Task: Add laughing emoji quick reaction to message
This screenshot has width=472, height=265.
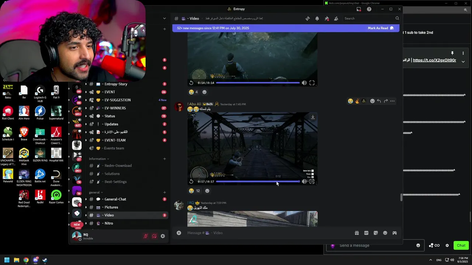Action: coord(350,101)
